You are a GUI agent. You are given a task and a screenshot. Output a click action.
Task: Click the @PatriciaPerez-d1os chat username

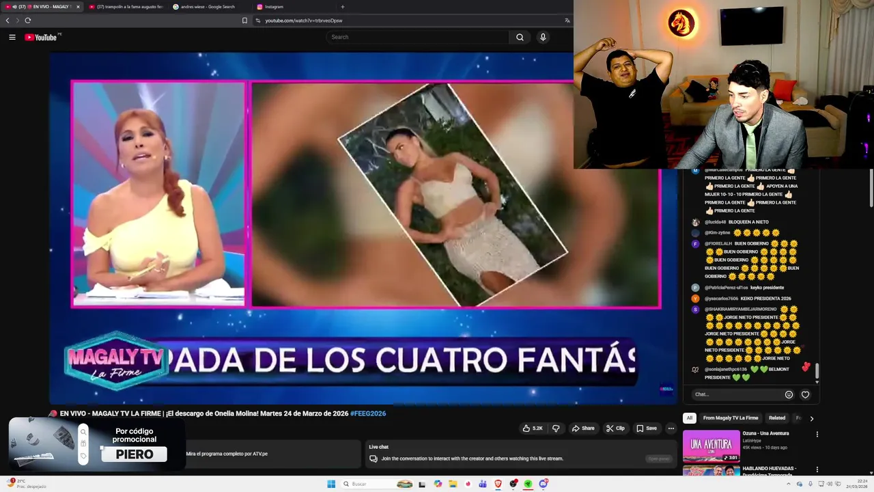point(726,288)
